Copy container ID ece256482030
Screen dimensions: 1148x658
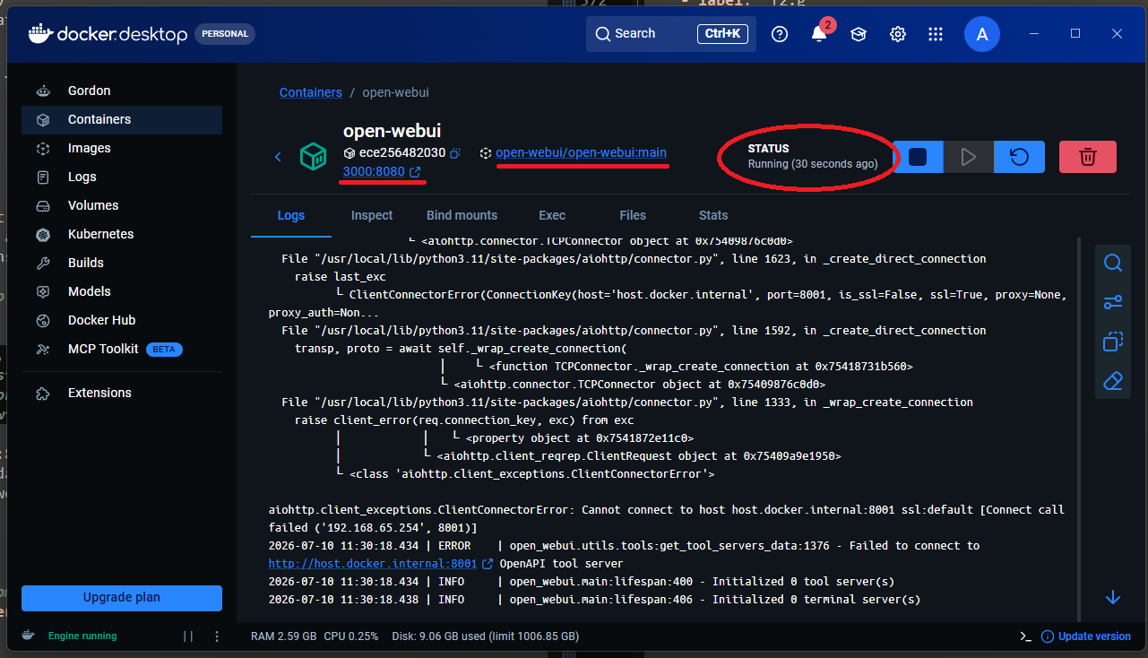pyautogui.click(x=455, y=153)
